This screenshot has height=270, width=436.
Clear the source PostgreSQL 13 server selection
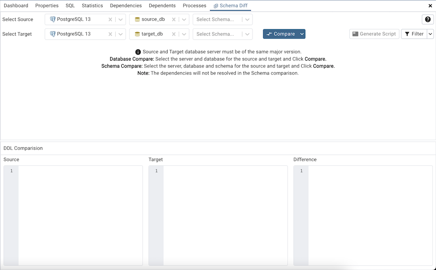tap(110, 19)
